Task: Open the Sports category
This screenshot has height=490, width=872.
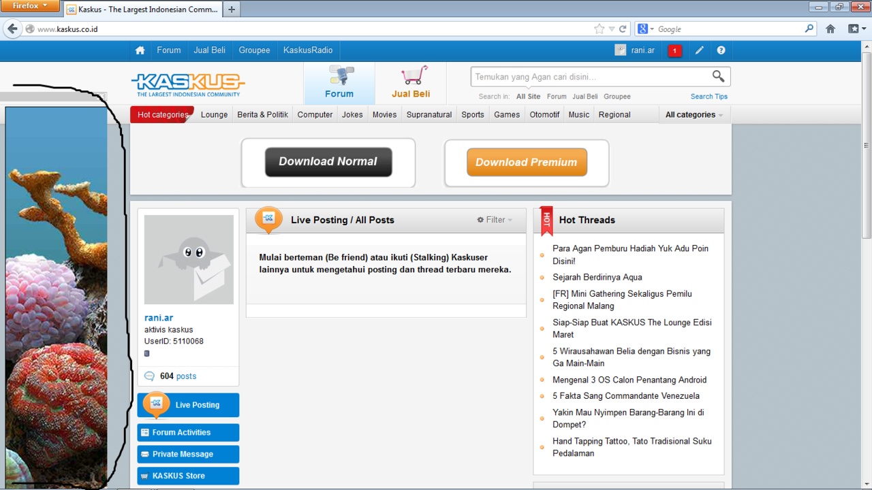Action: [473, 114]
